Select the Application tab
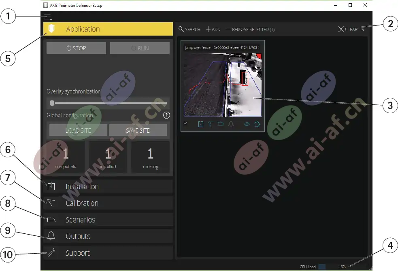 click(108, 29)
